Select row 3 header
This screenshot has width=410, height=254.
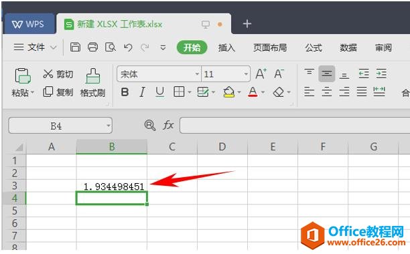(15, 186)
